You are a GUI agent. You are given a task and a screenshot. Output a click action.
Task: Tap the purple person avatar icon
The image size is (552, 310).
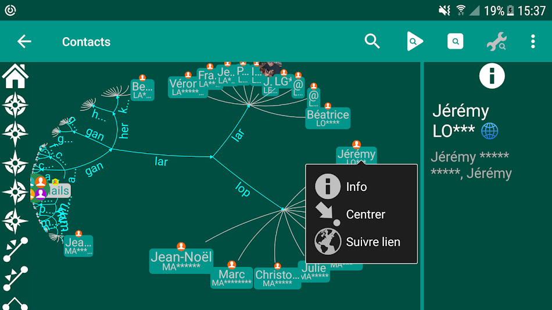(41, 194)
